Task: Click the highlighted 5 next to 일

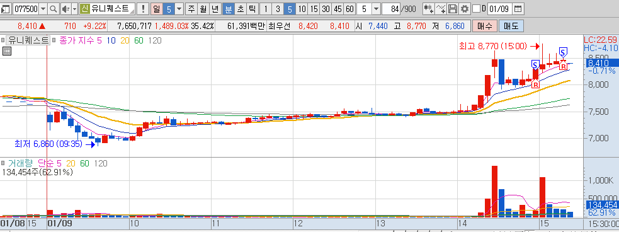Action: pos(169,9)
